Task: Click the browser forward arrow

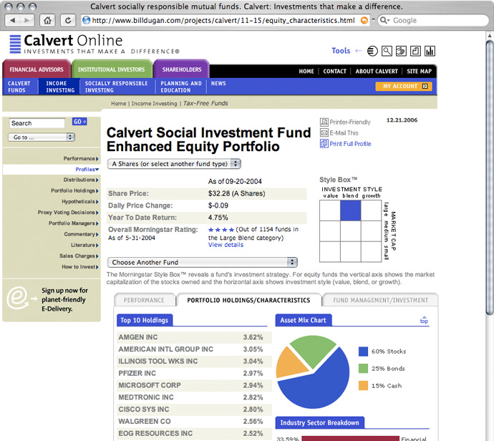Action: [26, 21]
